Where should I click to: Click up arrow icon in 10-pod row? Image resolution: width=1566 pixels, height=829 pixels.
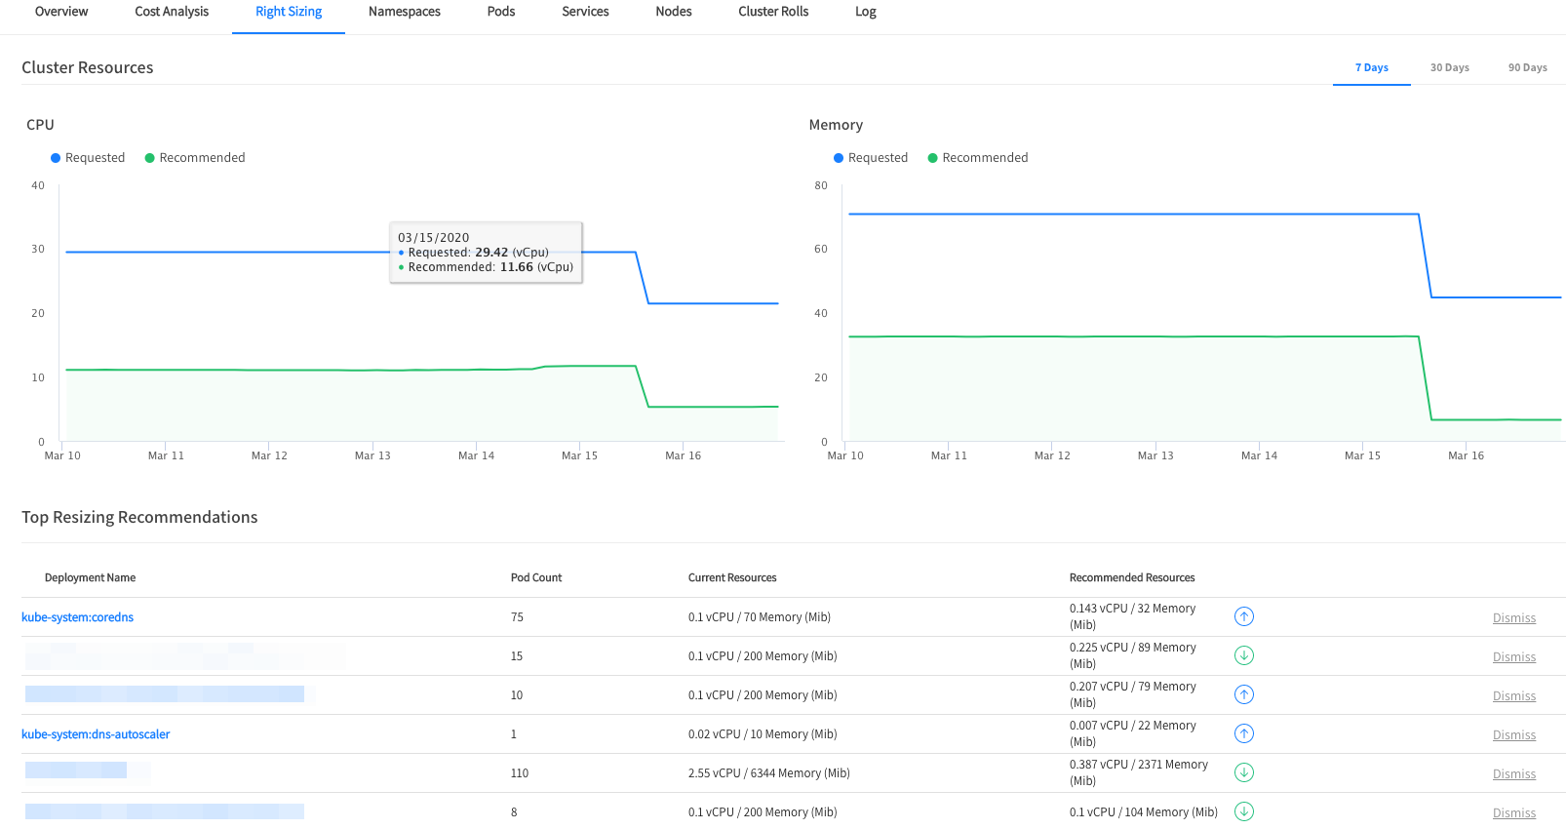[1243, 694]
